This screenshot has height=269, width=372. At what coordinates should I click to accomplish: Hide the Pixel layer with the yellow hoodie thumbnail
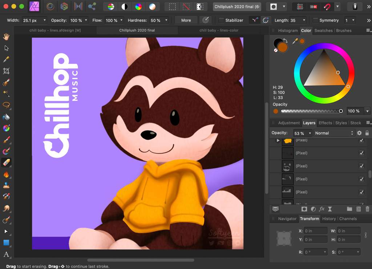click(x=361, y=140)
